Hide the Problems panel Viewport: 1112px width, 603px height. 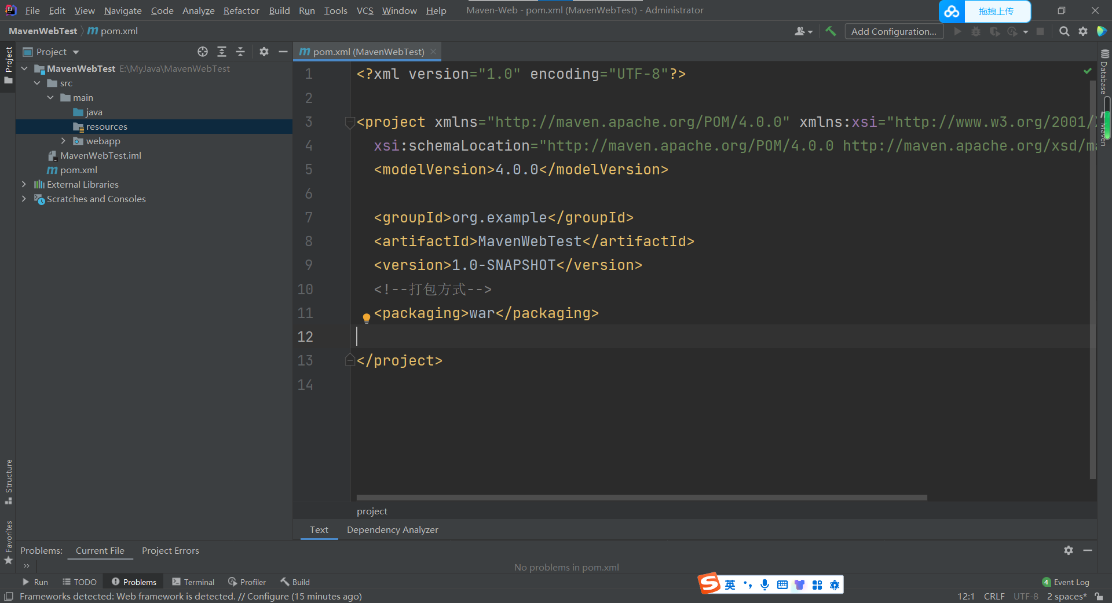[x=1088, y=550]
